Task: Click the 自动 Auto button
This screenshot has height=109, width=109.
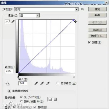Action: pyautogui.click(x=97, y=30)
